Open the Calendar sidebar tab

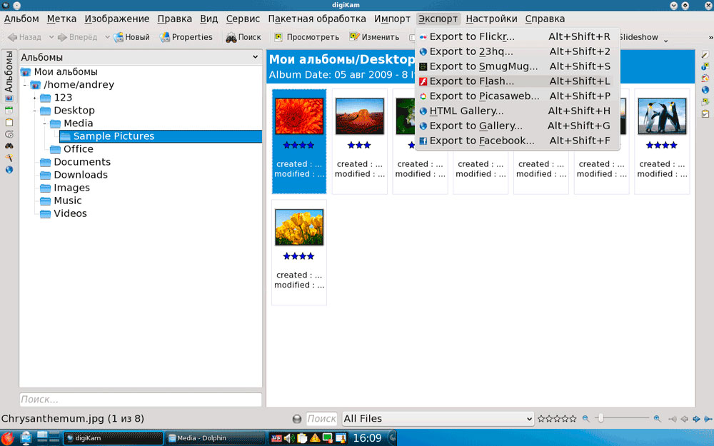click(9, 110)
